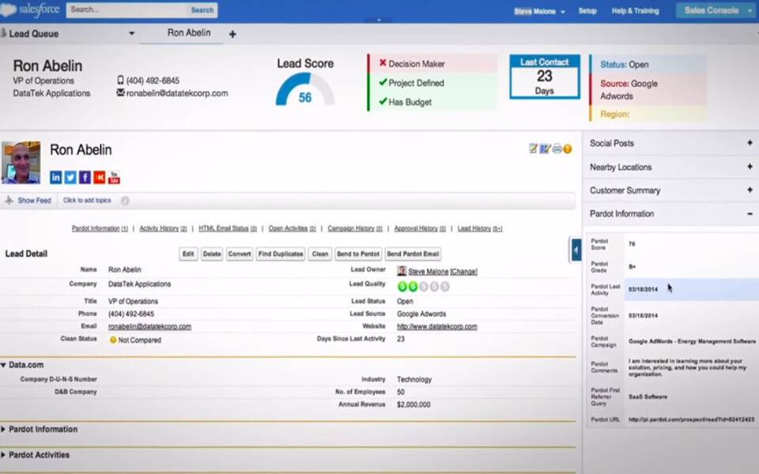759x474 pixels.
Task: Click the Delete lead button
Action: [x=212, y=254]
